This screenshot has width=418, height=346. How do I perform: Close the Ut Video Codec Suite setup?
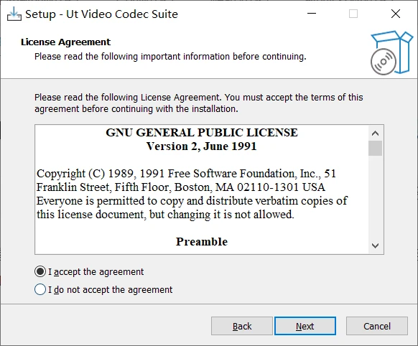click(x=396, y=14)
